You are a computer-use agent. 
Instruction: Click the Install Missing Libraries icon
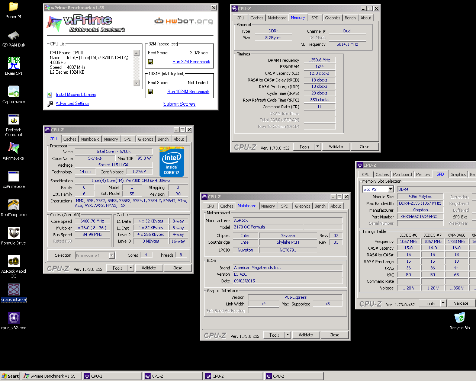[50, 95]
